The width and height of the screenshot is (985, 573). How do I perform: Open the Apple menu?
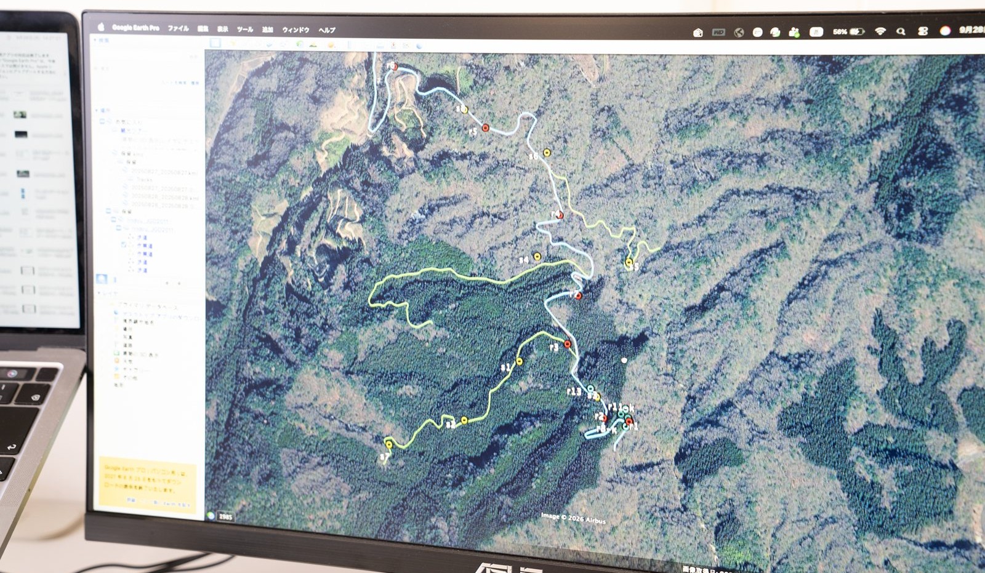tap(101, 27)
